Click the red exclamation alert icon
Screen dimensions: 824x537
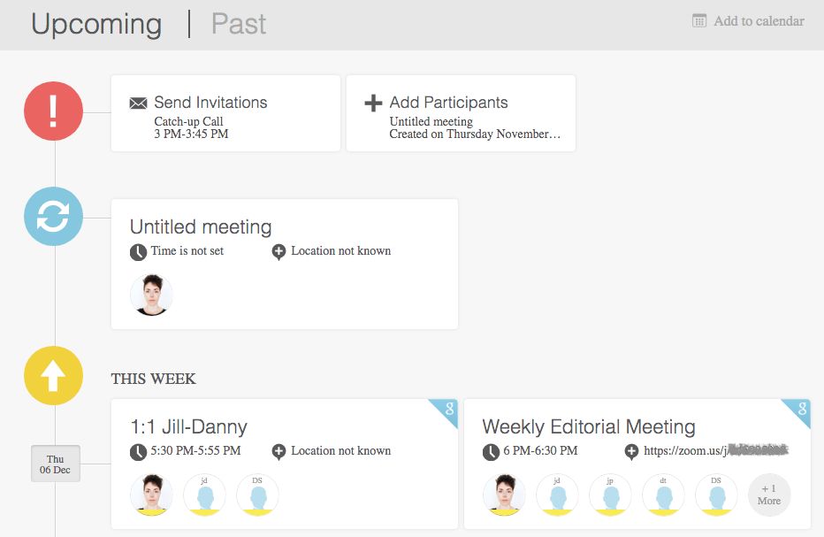53,111
